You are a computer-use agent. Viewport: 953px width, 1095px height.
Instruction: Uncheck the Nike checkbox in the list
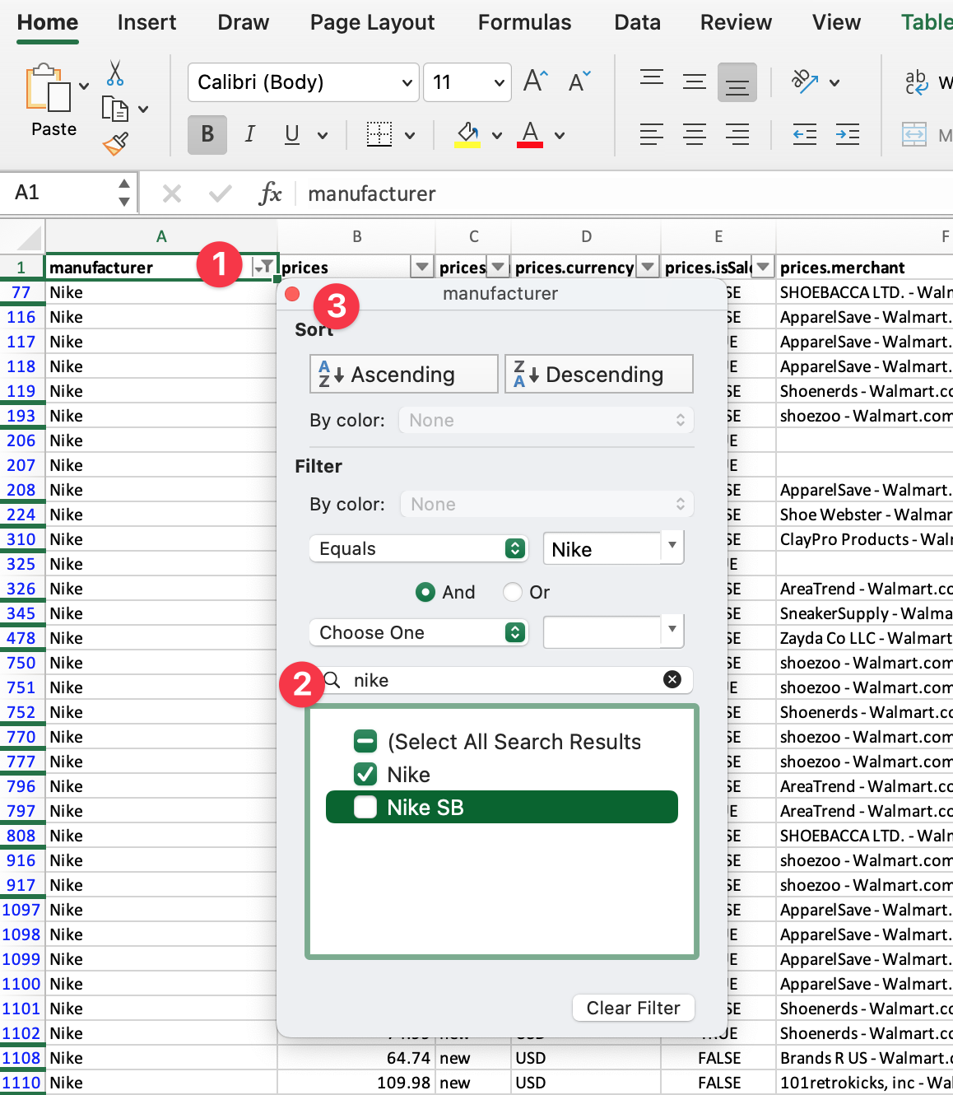365,774
